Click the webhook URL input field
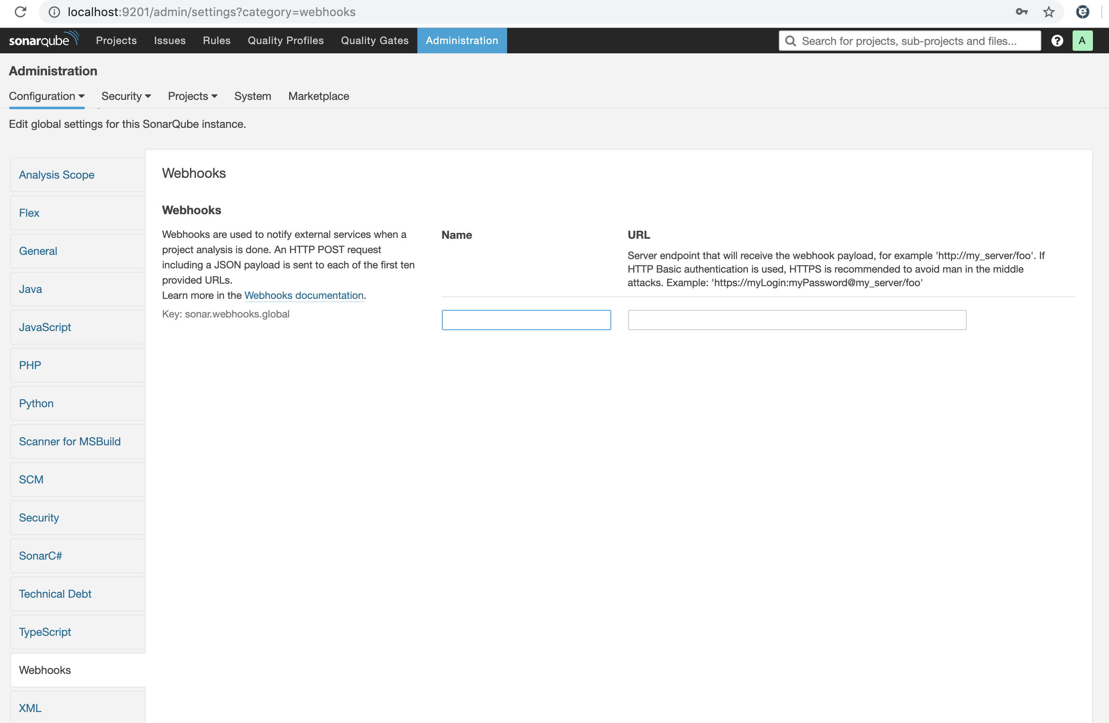The height and width of the screenshot is (723, 1109). (796, 320)
